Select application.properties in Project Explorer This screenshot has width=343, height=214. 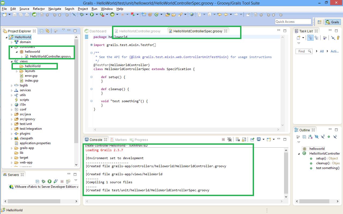click(x=35, y=143)
